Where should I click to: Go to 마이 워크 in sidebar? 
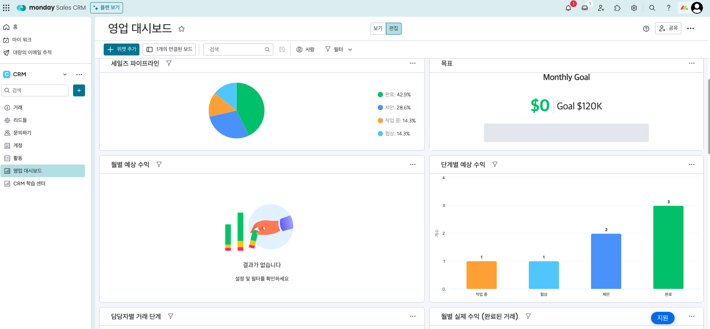click(22, 40)
